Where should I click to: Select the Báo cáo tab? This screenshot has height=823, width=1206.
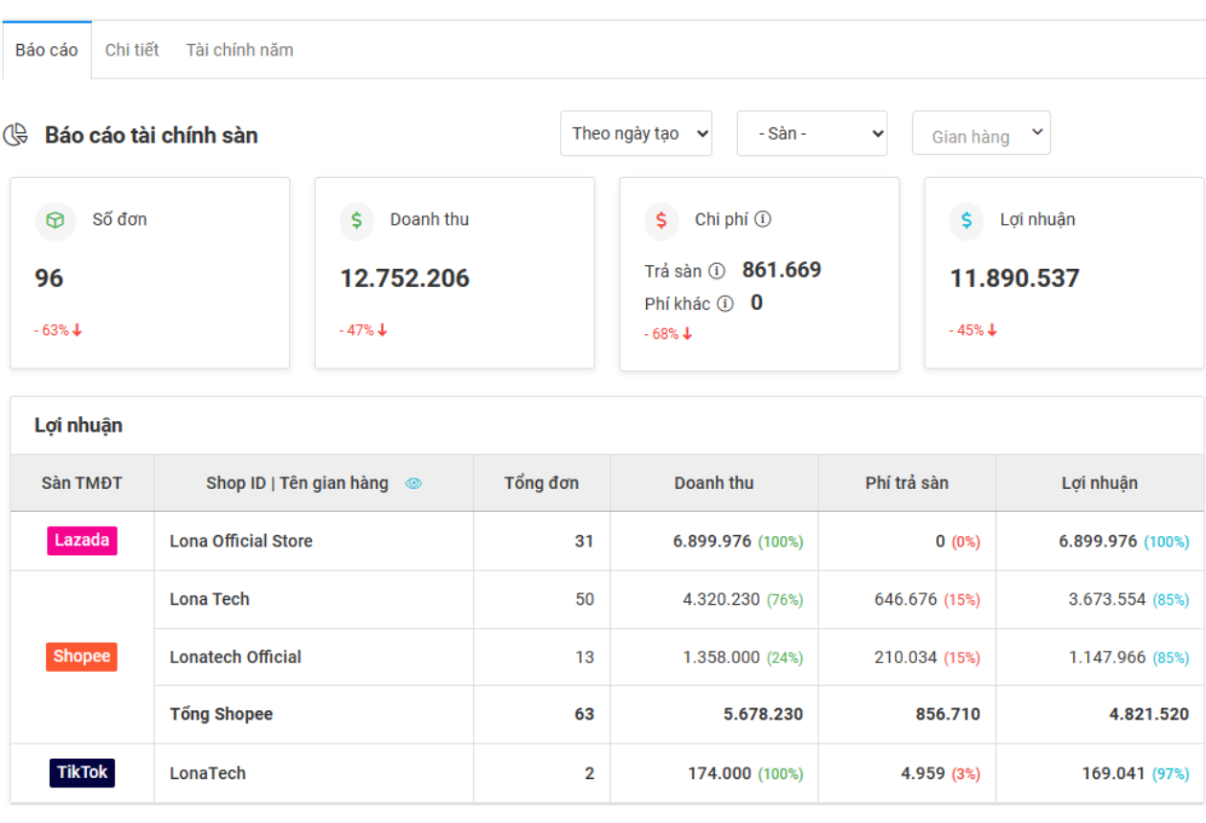[47, 50]
